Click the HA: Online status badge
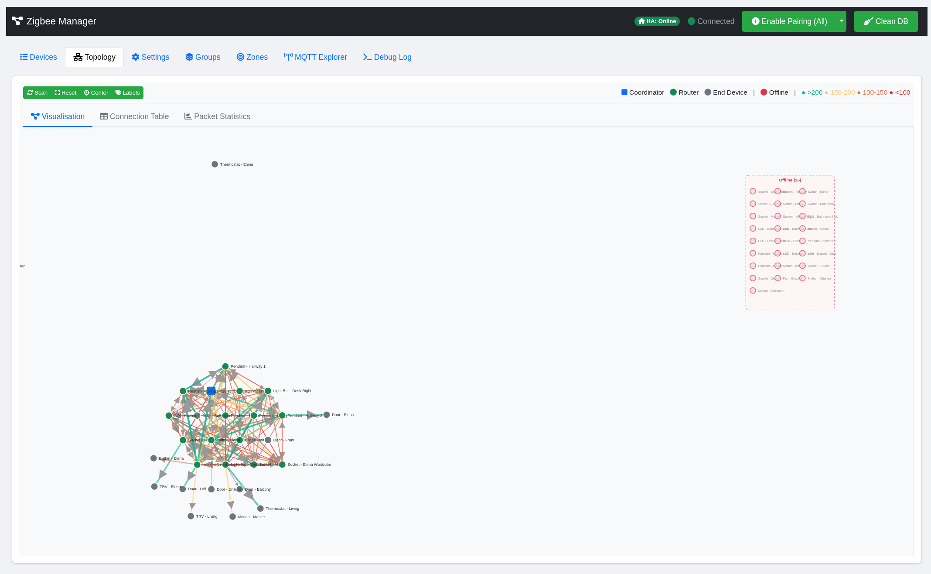931x574 pixels. point(657,21)
